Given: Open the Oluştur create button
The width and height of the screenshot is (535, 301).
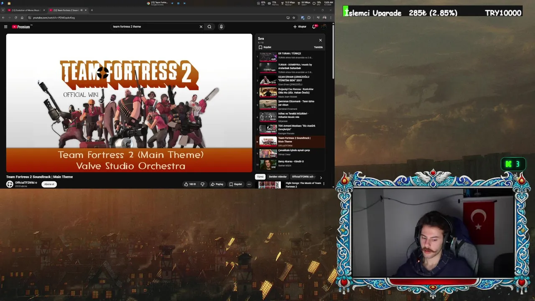Looking at the screenshot, I should pos(300,27).
